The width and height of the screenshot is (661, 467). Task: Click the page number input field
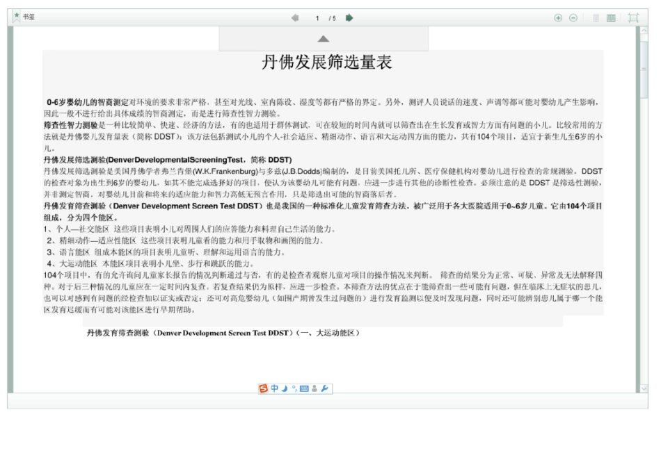[x=317, y=18]
